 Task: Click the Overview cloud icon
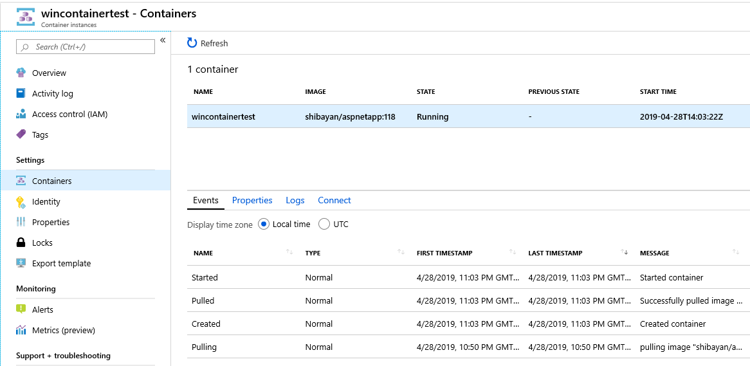pos(21,73)
